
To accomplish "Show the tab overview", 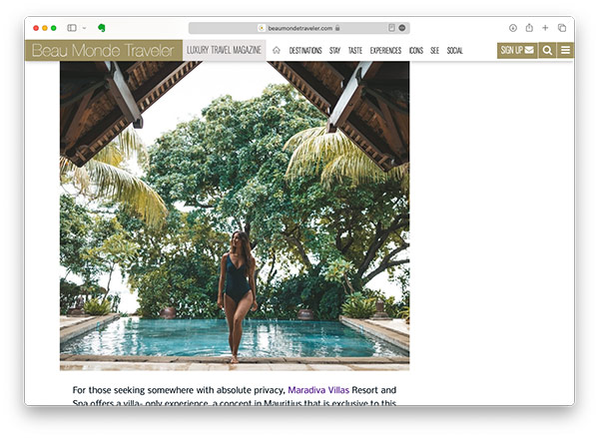I will [561, 28].
